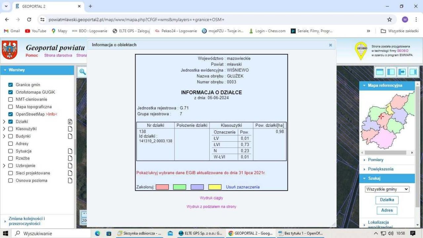The width and height of the screenshot is (423, 238).
Task: Open a new browser tab
Action: 90,6
